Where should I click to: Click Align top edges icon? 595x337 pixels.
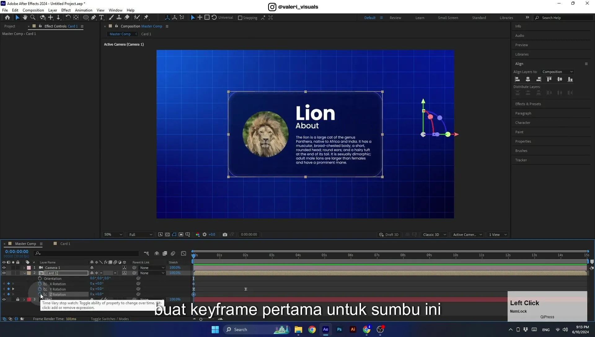549,79
